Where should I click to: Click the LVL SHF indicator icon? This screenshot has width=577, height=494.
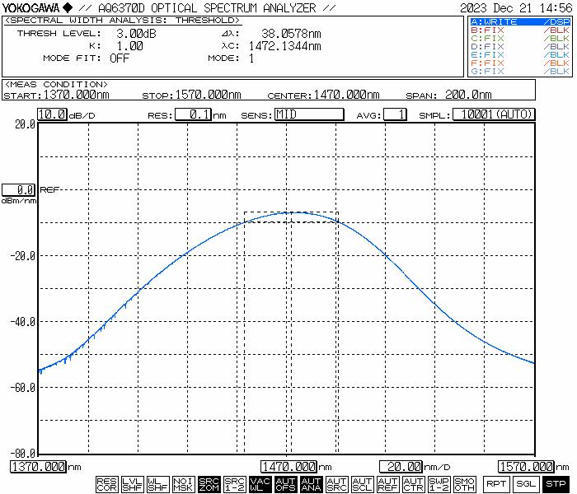[132, 484]
